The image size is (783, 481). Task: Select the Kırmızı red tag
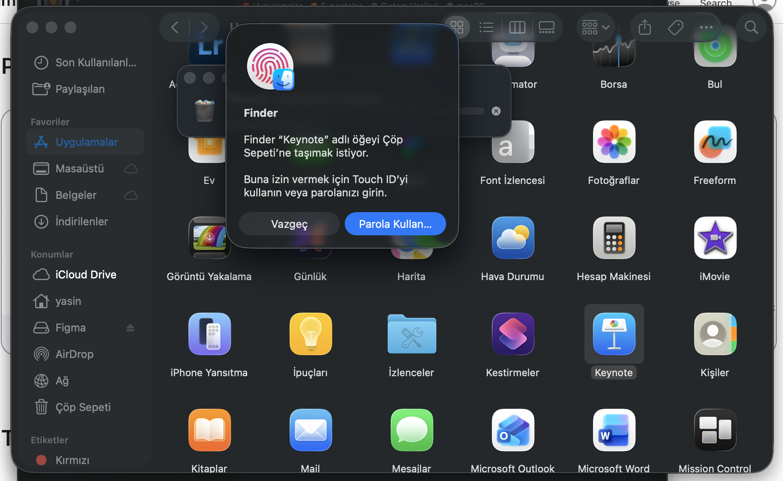85,460
